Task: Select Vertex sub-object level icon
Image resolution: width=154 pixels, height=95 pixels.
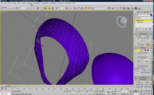Action: pyautogui.click(x=138, y=50)
